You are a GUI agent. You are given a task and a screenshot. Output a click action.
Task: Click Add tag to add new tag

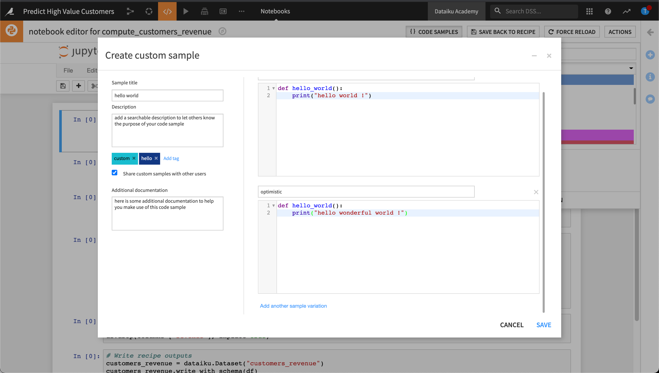171,158
